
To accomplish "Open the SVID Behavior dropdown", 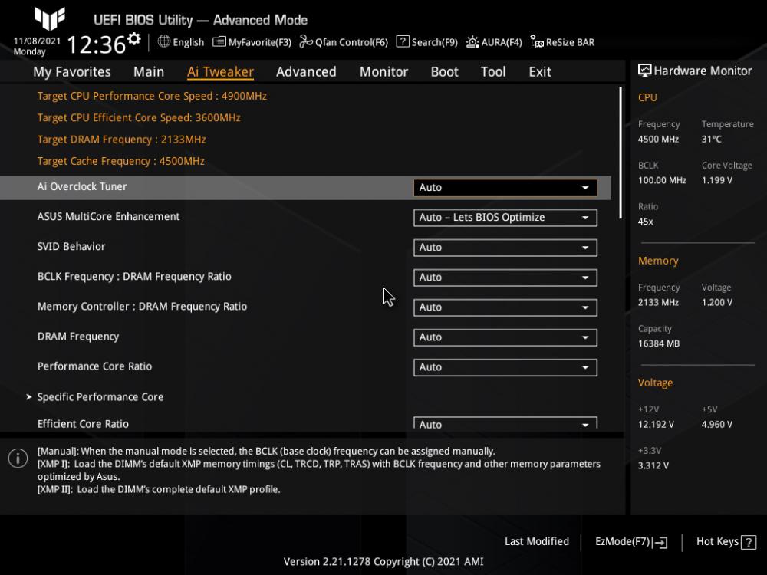I will 505,248.
